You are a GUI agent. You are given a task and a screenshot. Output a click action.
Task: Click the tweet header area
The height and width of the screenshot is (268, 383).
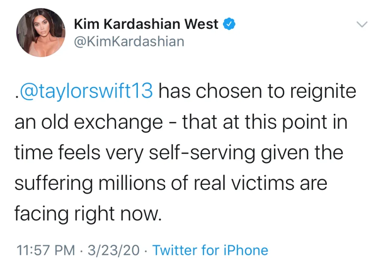point(170,32)
